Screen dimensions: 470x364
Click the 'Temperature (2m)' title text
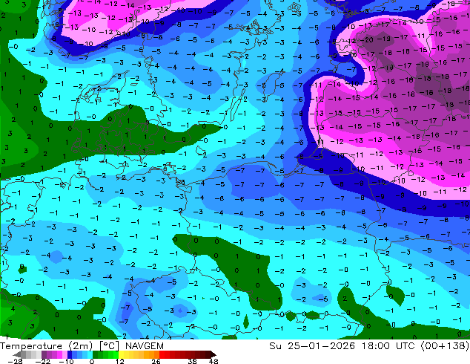46,346
